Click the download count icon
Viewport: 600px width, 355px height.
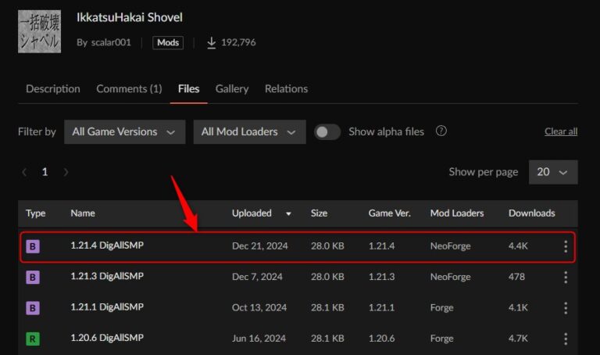211,42
